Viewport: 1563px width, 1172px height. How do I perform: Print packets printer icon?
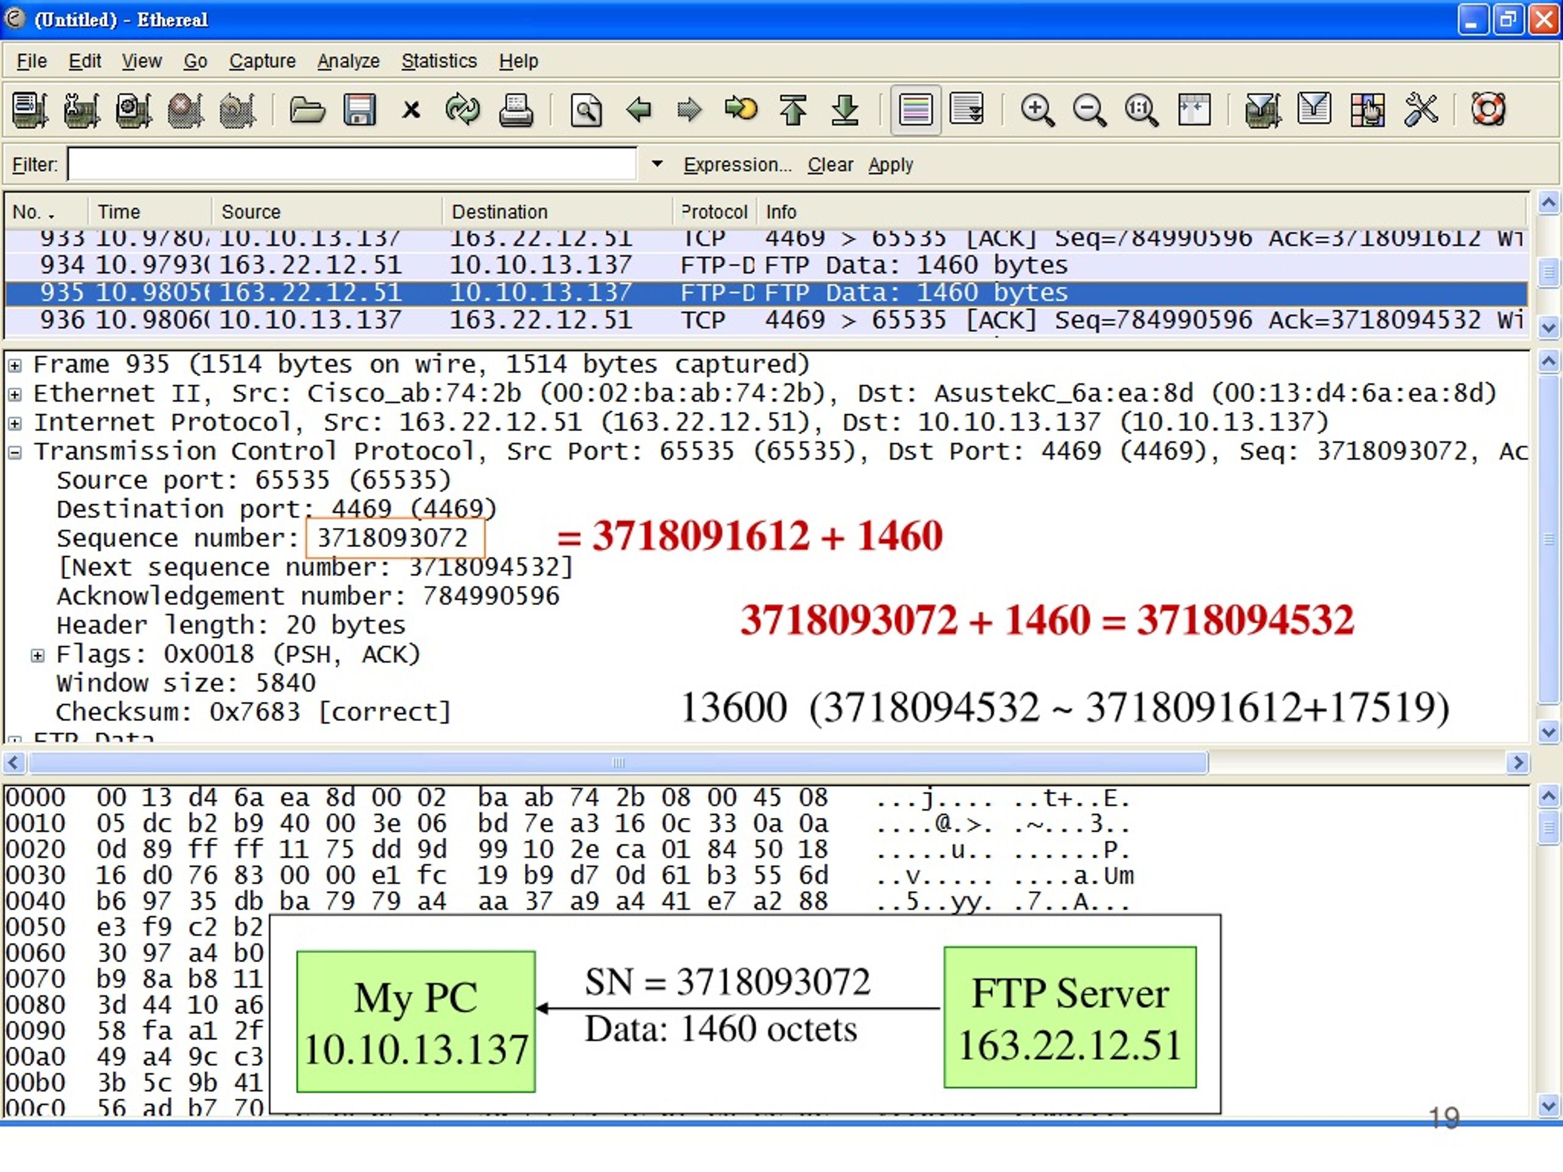tap(516, 109)
